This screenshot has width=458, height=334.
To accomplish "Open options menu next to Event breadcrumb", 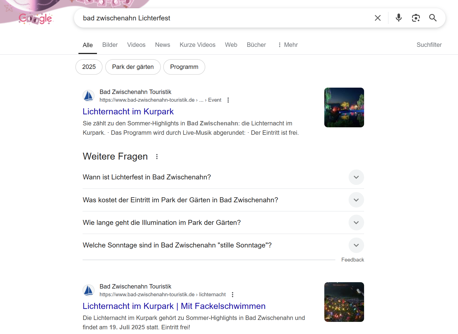I will click(x=228, y=100).
